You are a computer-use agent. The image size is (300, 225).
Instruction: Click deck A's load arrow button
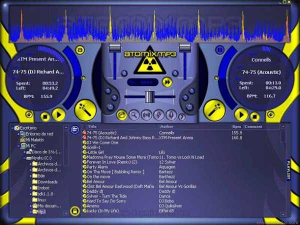coord(29,114)
